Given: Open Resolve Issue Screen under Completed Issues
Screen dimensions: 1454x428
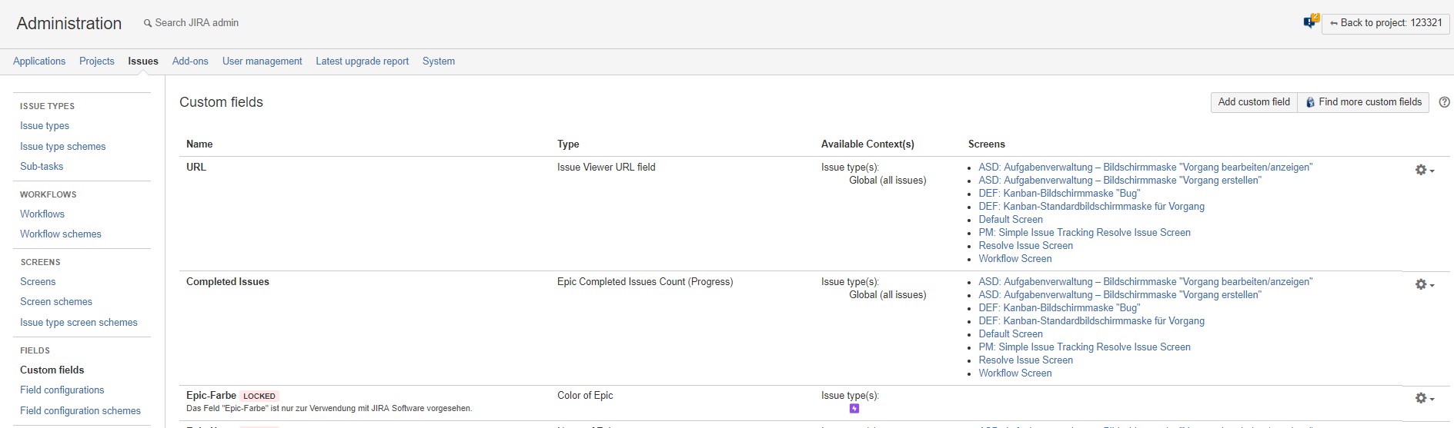Looking at the screenshot, I should (1025, 360).
